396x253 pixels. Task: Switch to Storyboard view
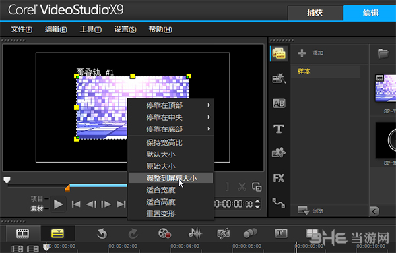pyautogui.click(x=22, y=234)
